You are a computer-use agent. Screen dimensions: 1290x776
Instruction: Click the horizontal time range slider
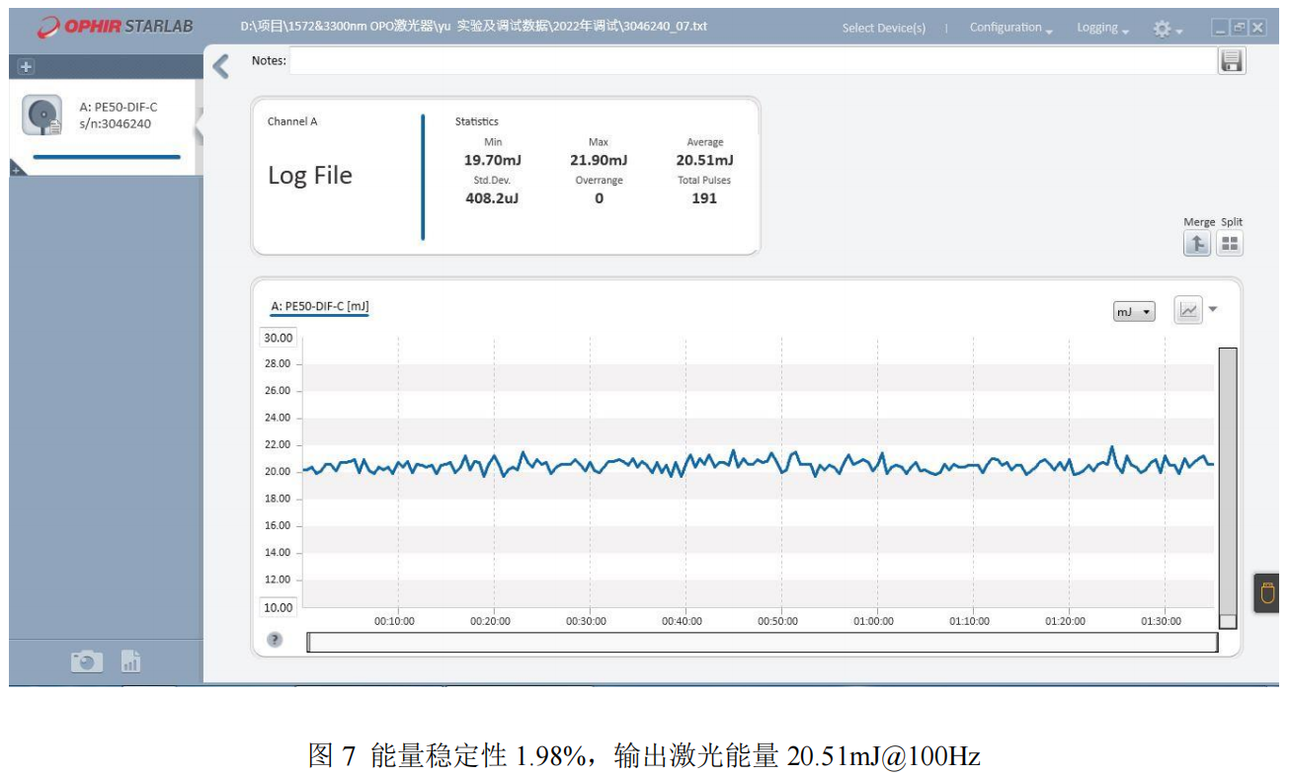[762, 642]
